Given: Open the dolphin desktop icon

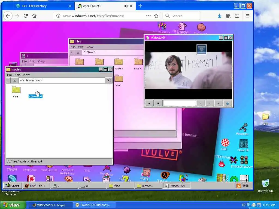Looking at the screenshot, I should point(12,178).
